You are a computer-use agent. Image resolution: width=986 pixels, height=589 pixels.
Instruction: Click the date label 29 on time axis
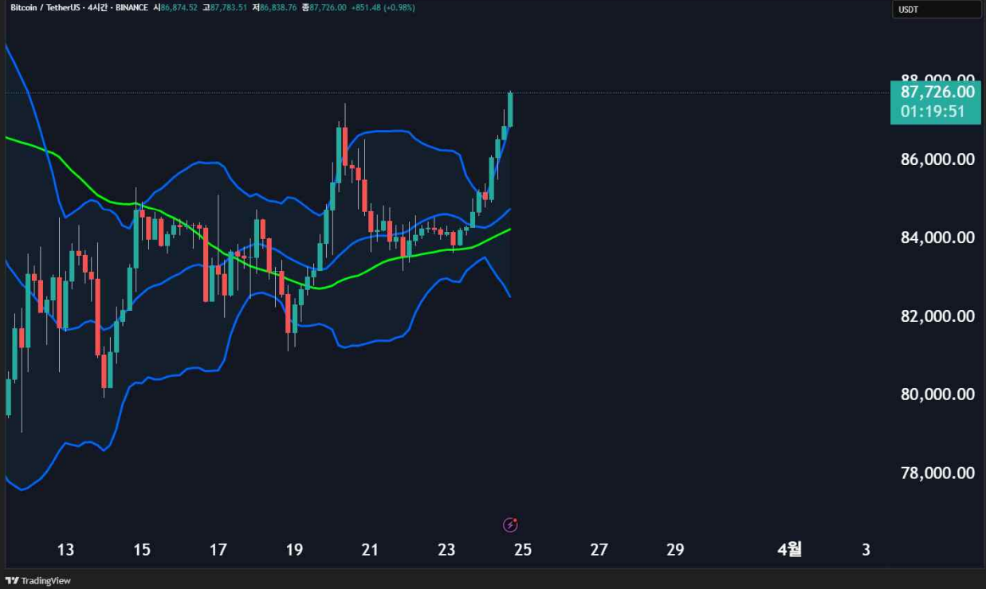675,550
